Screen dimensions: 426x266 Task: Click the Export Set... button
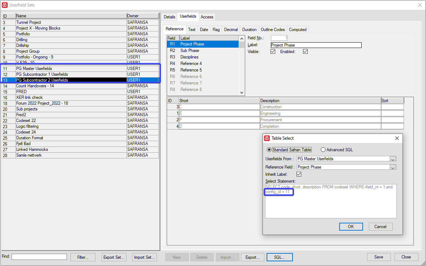(114, 257)
